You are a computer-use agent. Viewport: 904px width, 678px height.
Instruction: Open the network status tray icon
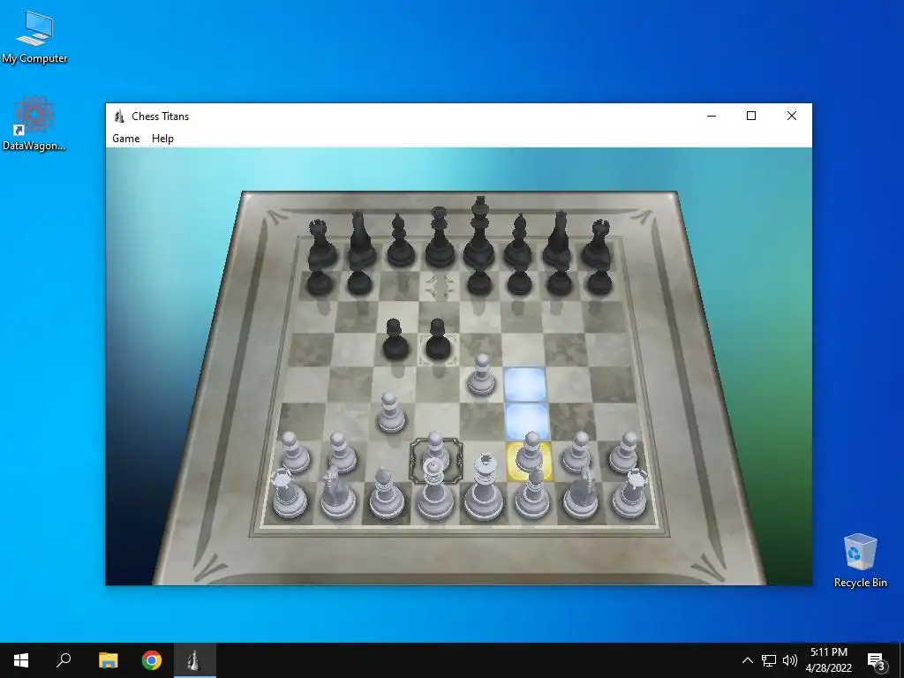click(x=769, y=660)
